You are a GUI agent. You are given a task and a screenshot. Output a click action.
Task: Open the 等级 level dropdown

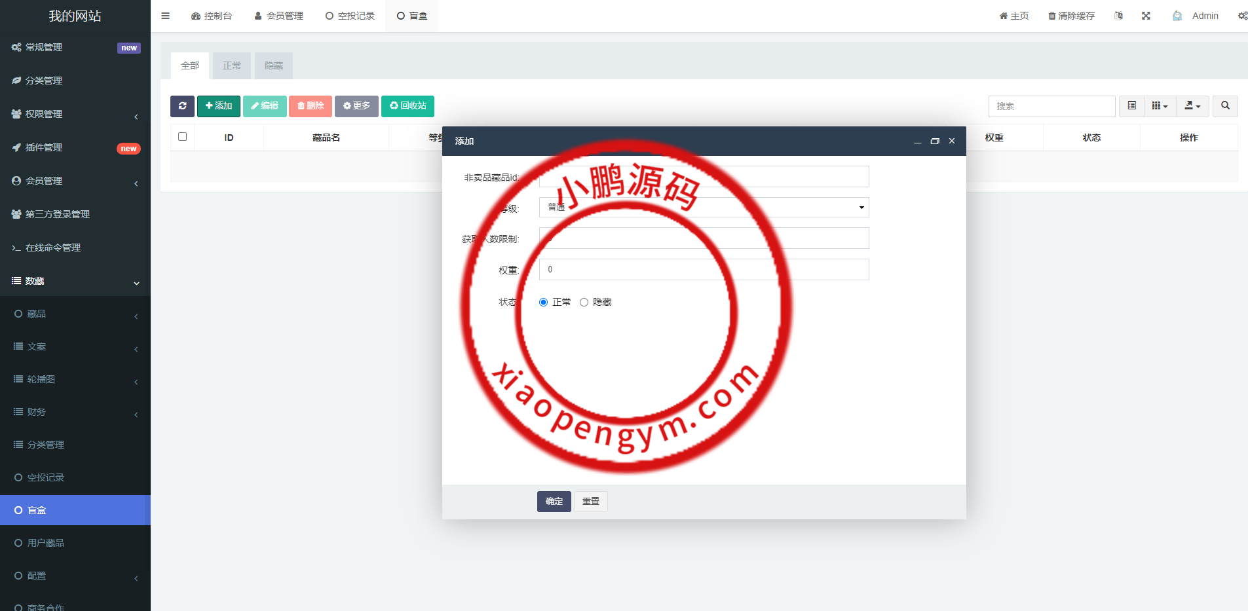[x=704, y=208]
